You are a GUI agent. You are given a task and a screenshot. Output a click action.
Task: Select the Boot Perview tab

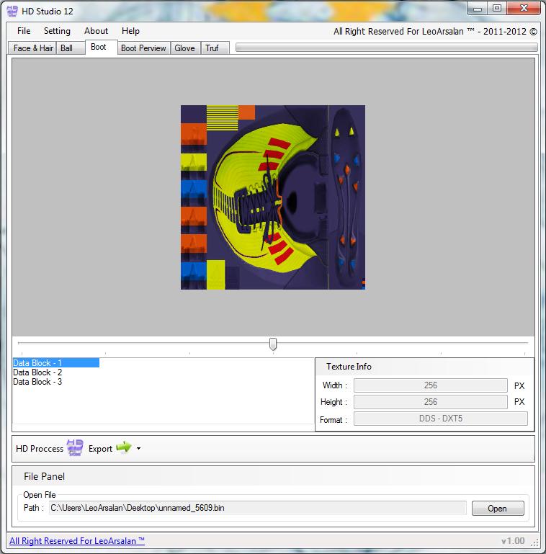143,48
